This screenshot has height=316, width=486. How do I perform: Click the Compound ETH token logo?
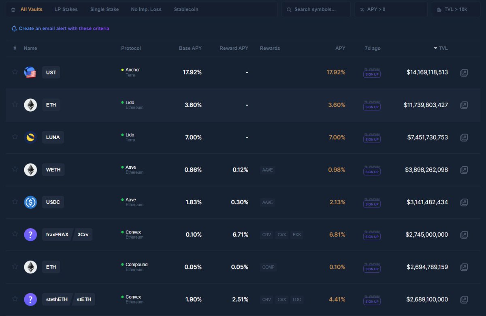(30, 267)
